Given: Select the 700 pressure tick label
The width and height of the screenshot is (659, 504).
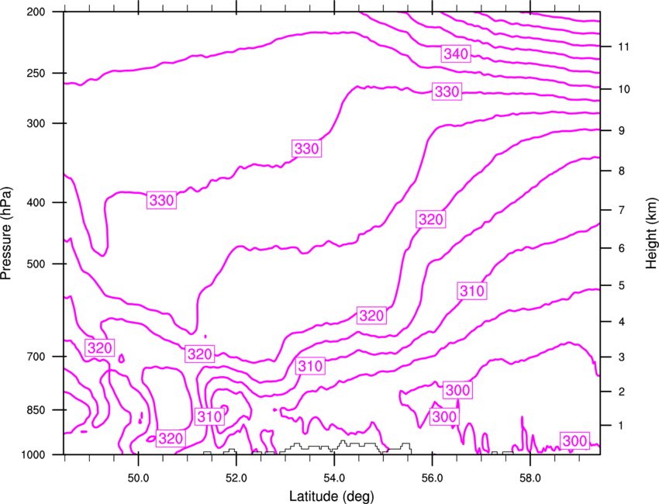Looking at the screenshot, I should pos(36,357).
